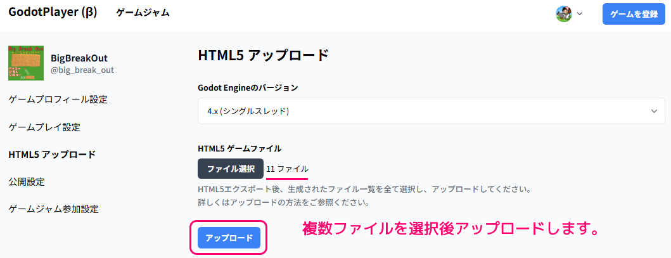The width and height of the screenshot is (671, 258).
Task: Click the blue アップロード button
Action: pyautogui.click(x=229, y=238)
